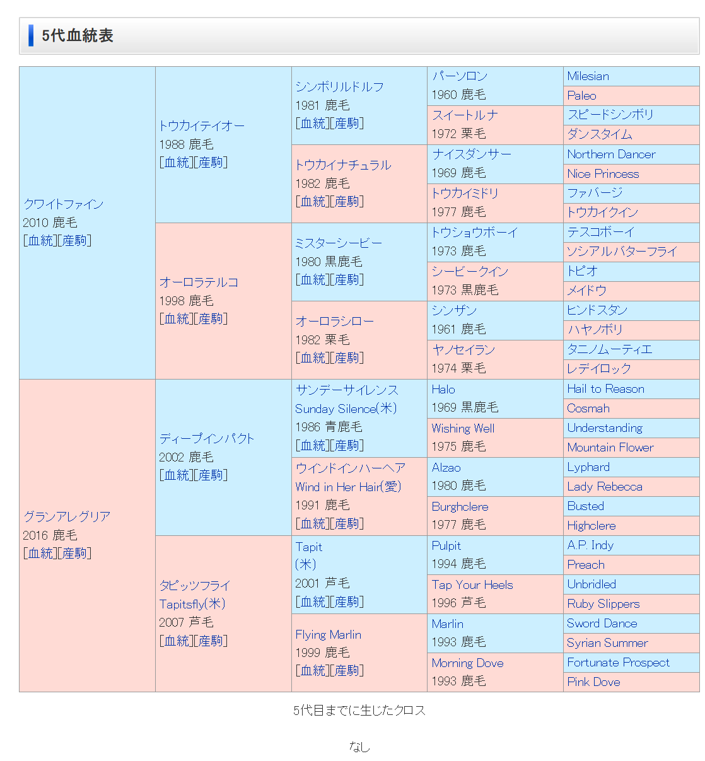Open the Nice Princess ancestor link
Screen dimensions: 705x761
click(x=603, y=173)
